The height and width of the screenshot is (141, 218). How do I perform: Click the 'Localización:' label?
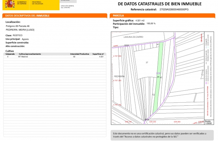(x=13, y=22)
